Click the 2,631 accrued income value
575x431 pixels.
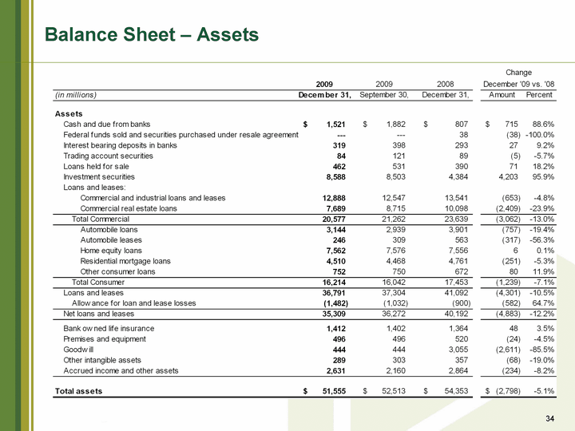tap(336, 371)
